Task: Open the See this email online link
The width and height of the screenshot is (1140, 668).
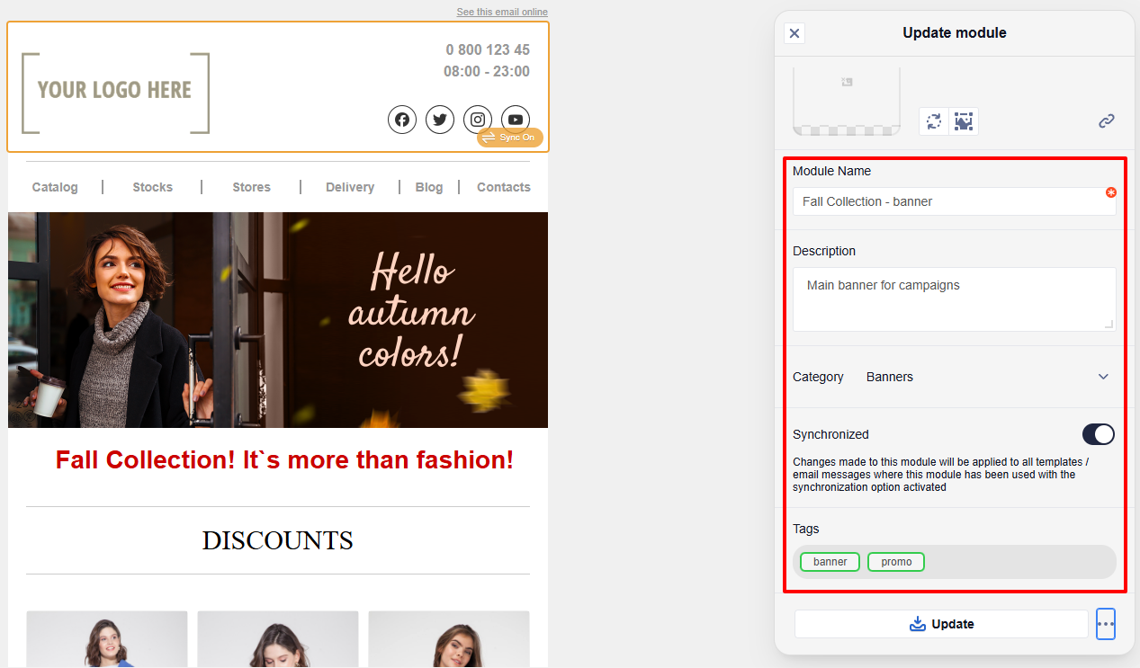Action: tap(502, 12)
